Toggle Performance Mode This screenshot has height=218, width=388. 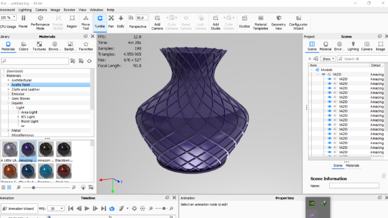(x=40, y=22)
